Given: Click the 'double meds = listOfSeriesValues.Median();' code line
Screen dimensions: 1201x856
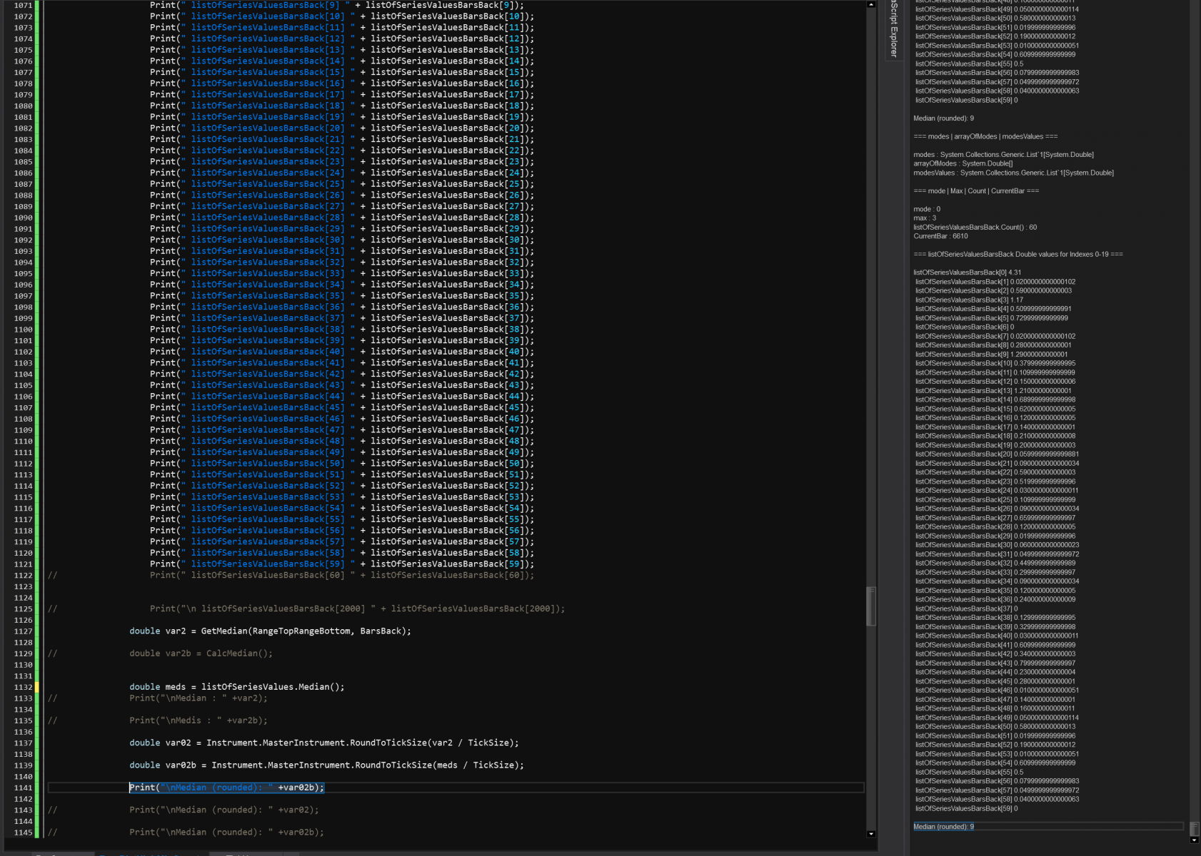Looking at the screenshot, I should click(236, 687).
